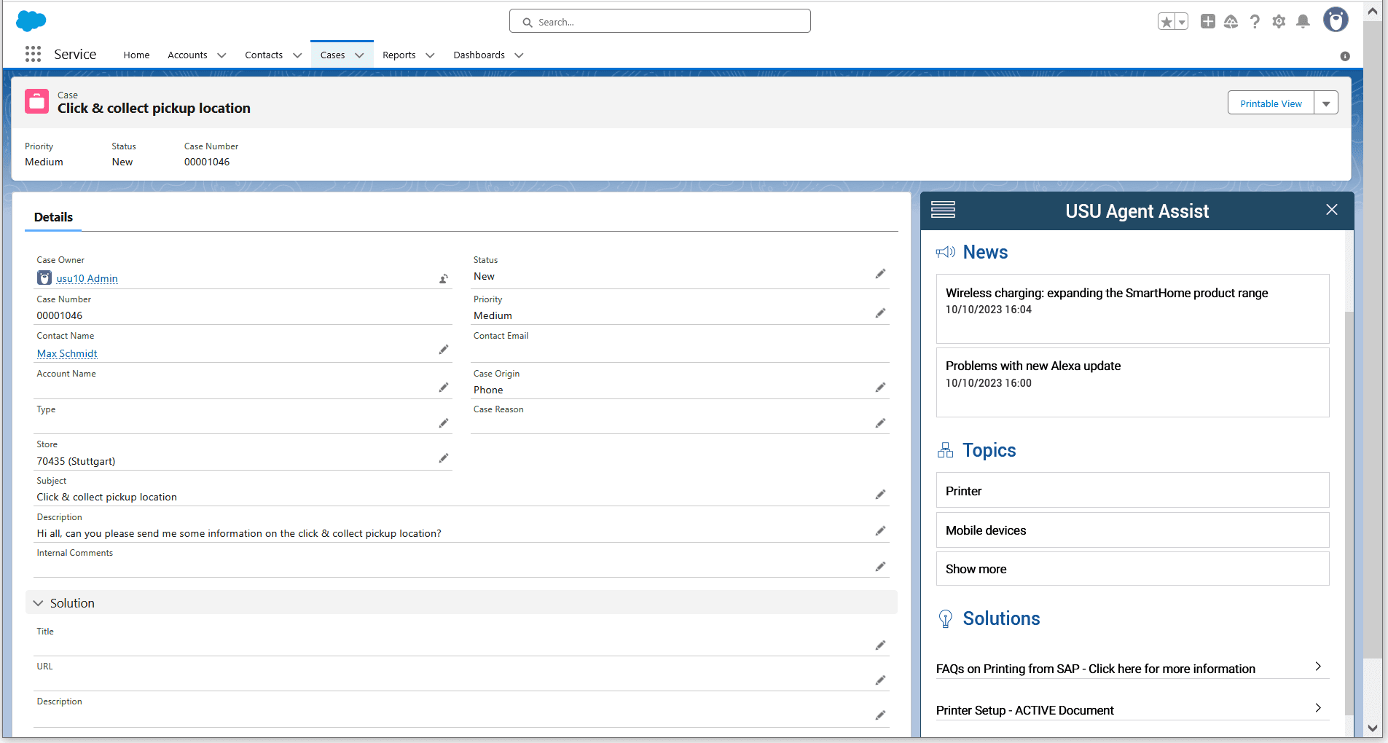The image size is (1388, 743).
Task: Open the Favorites star icon
Action: 1167,22
